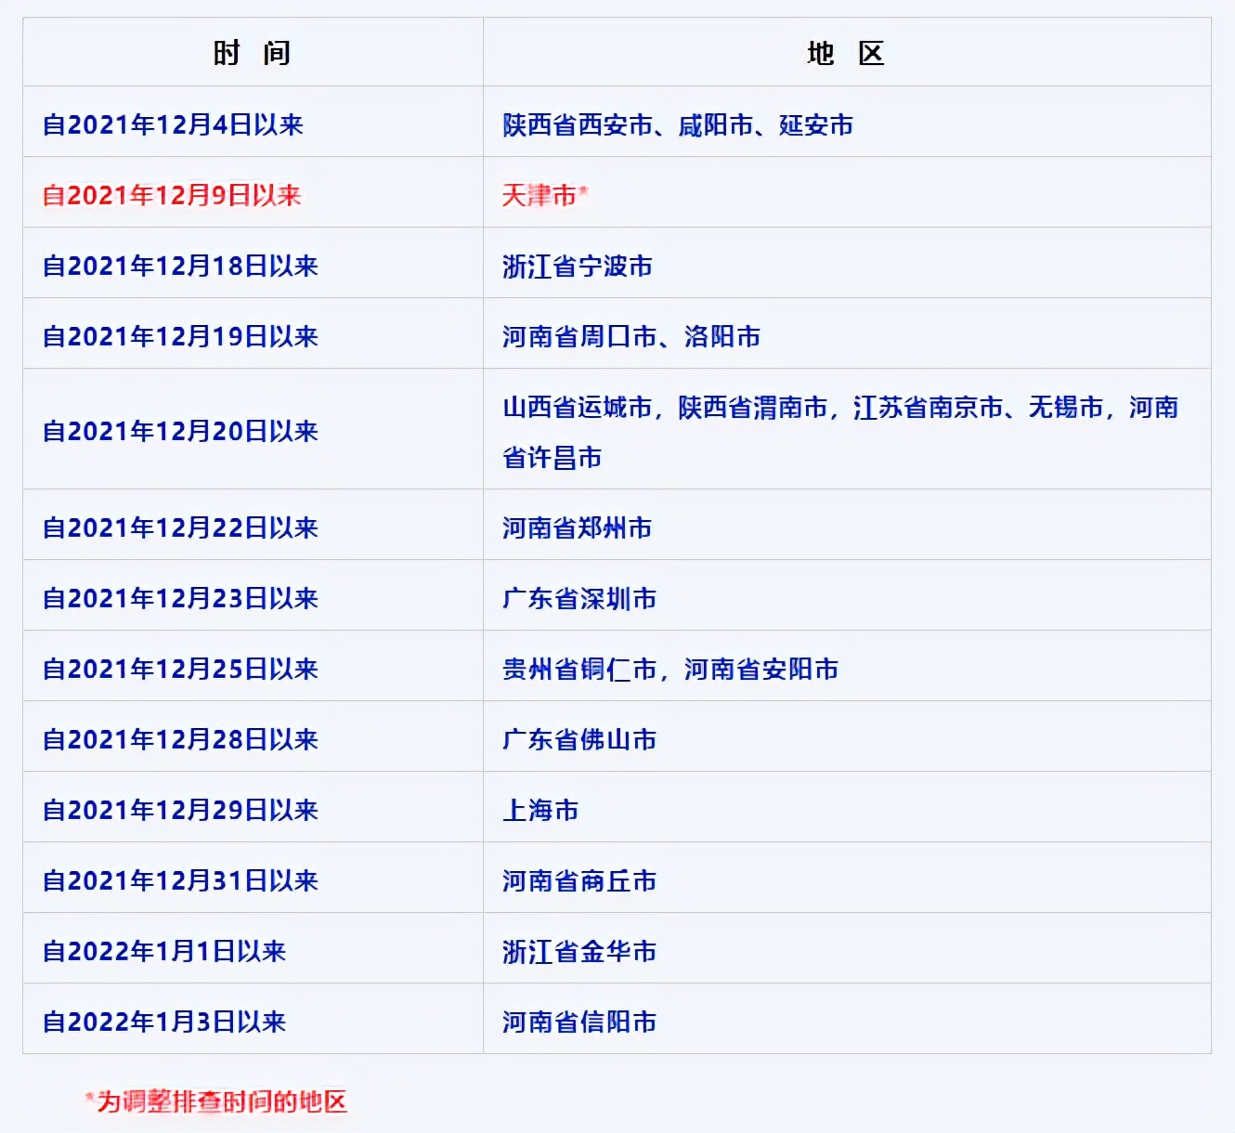The height and width of the screenshot is (1133, 1235).
Task: Click the 地区 column header
Action: tap(845, 53)
